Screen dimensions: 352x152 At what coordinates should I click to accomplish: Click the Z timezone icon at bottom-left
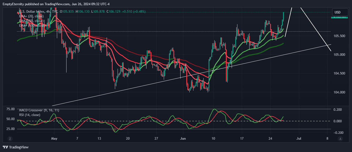(10, 139)
